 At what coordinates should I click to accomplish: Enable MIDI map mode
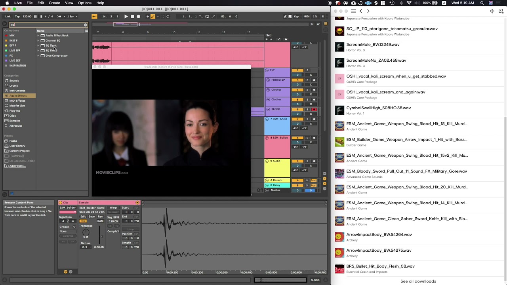pyautogui.click(x=307, y=16)
